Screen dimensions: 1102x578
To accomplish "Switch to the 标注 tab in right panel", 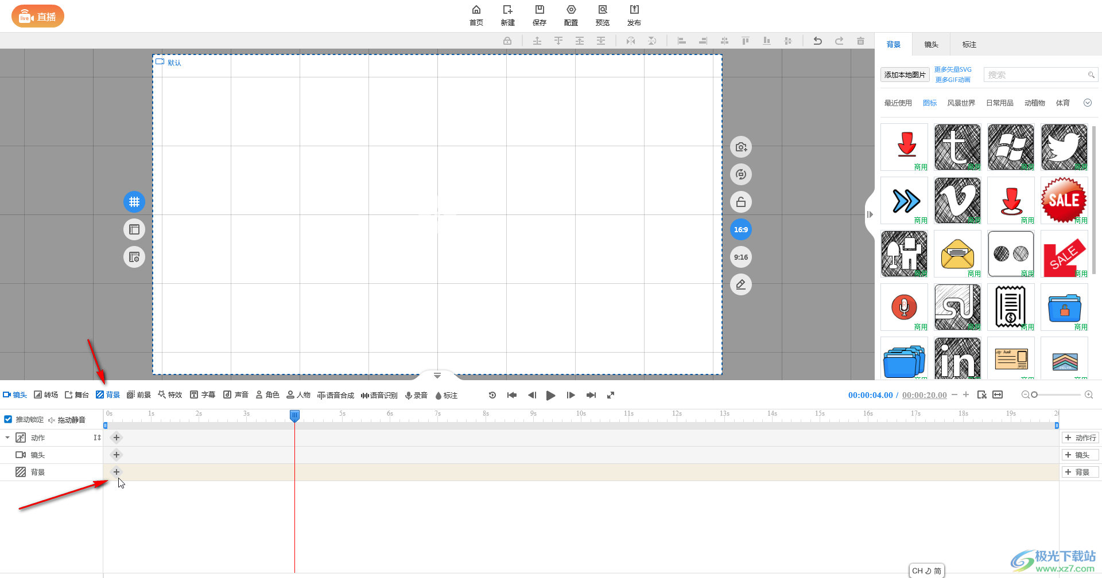I will pos(969,44).
